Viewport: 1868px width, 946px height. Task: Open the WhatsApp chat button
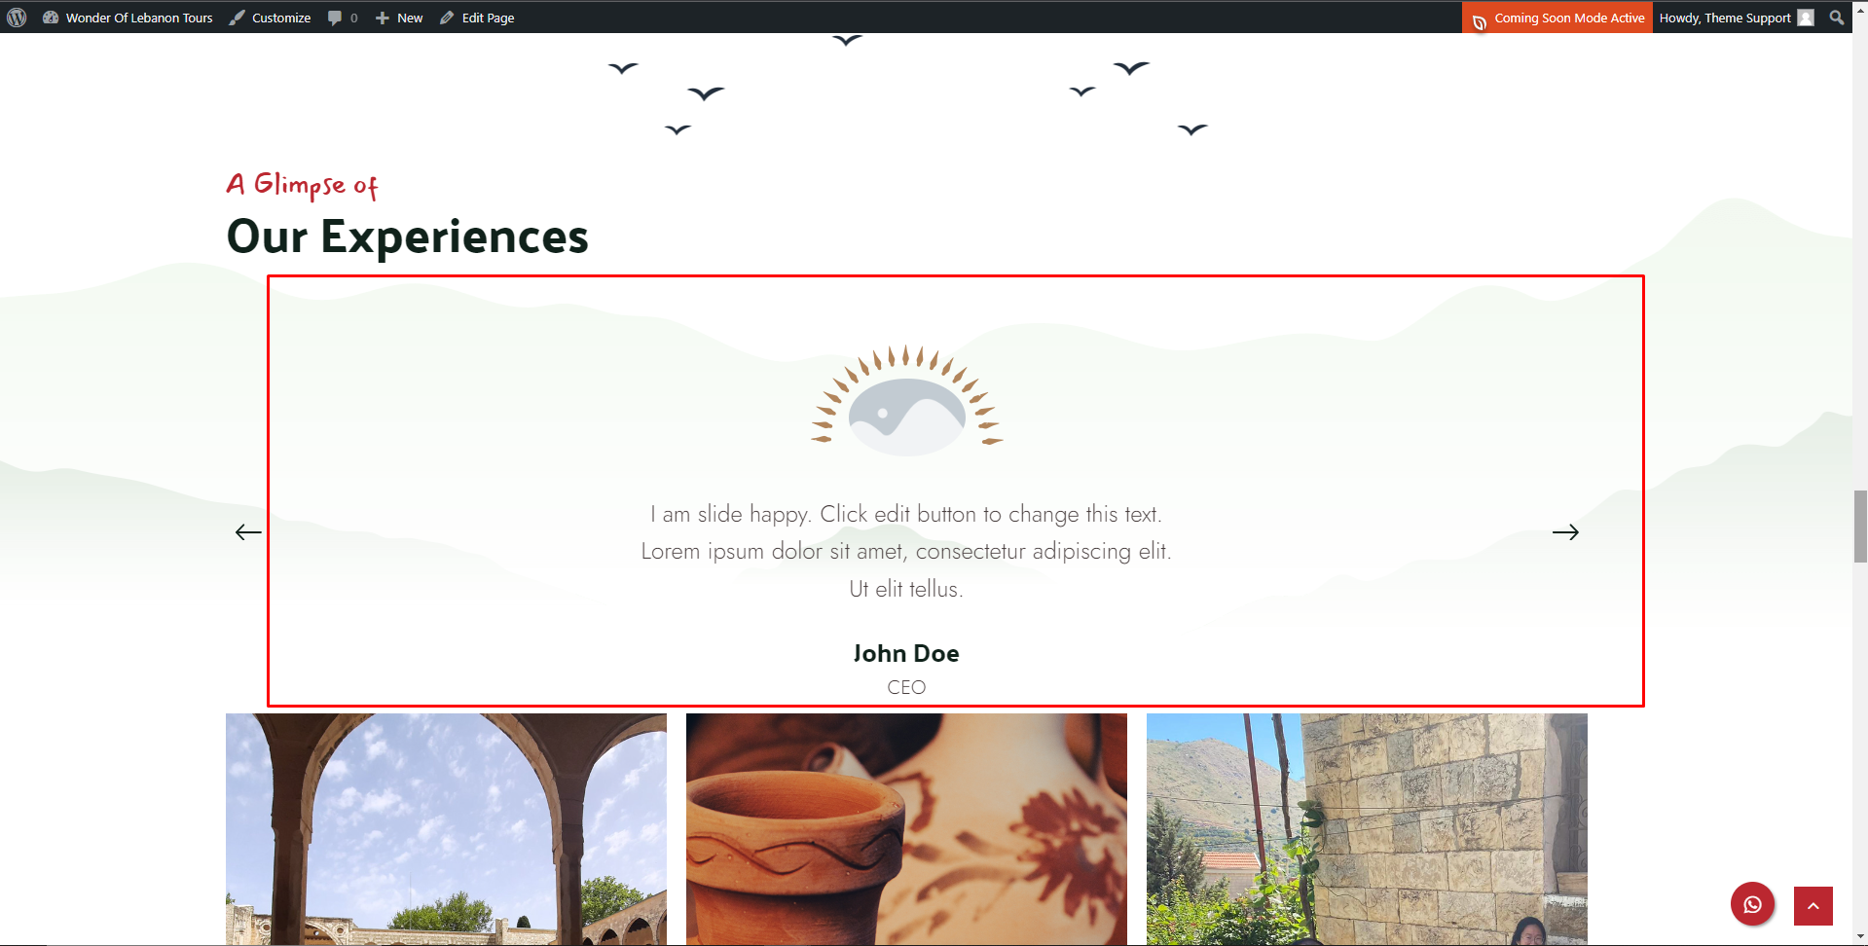point(1752,904)
